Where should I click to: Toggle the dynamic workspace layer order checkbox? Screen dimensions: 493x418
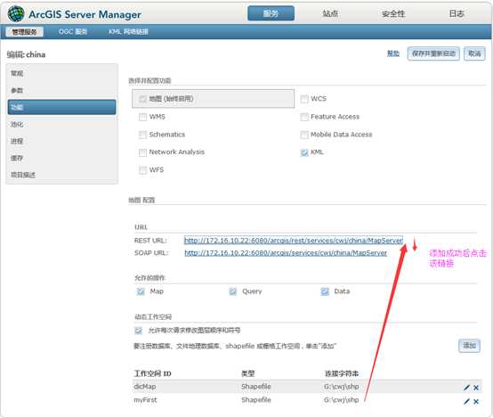point(138,331)
